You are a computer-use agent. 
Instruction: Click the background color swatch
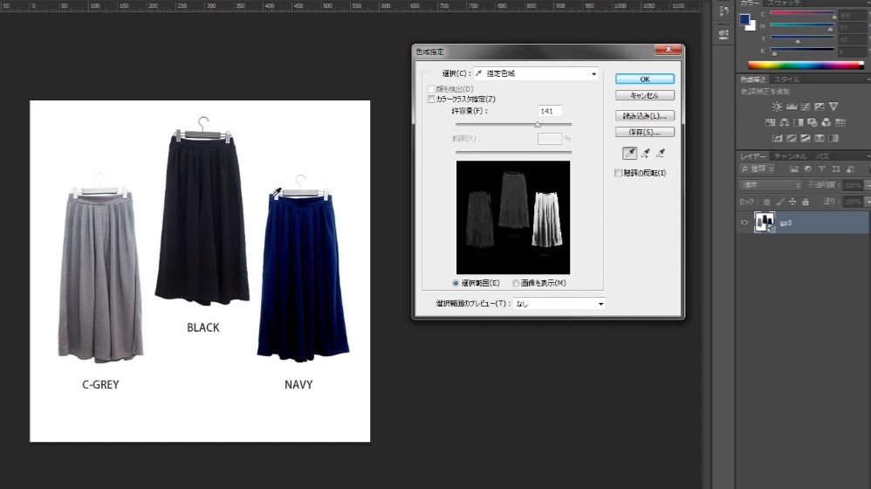[x=751, y=25]
